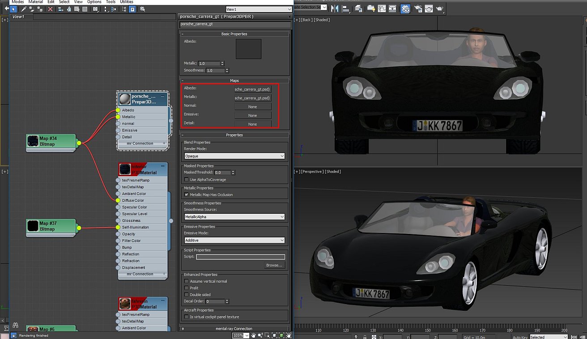Toggle Show Background in Preview checker icon
Screen dimensions: 587x339
(x=85, y=9)
